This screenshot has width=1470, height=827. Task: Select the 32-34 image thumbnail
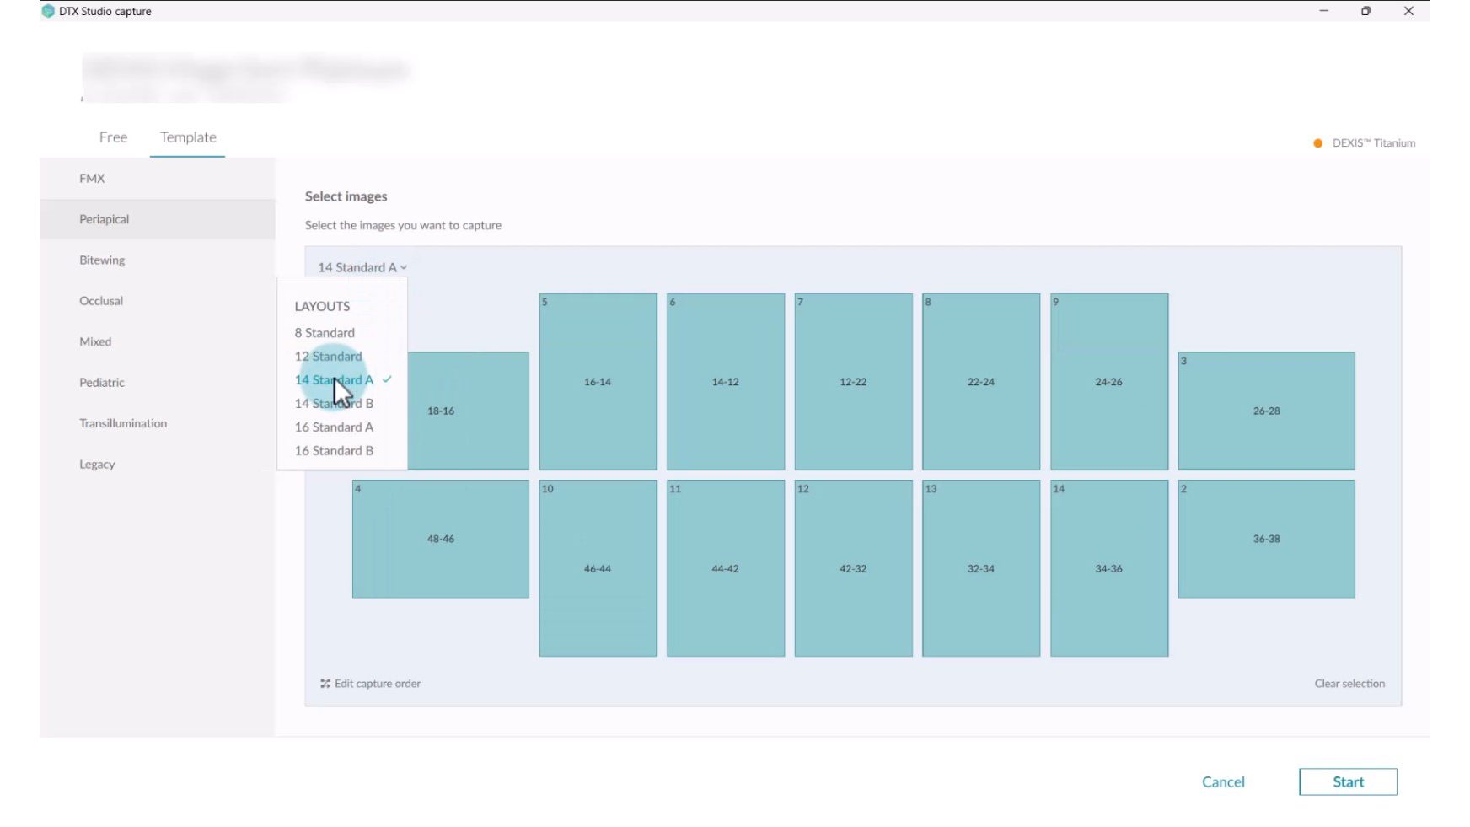click(x=981, y=568)
